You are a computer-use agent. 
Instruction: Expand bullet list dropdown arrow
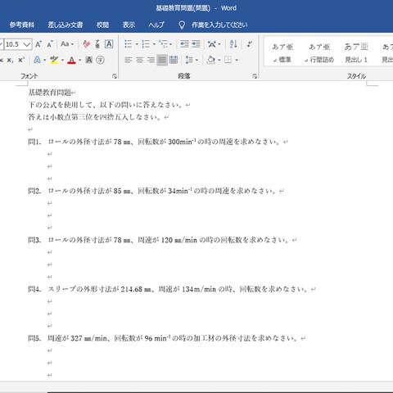[137, 44]
